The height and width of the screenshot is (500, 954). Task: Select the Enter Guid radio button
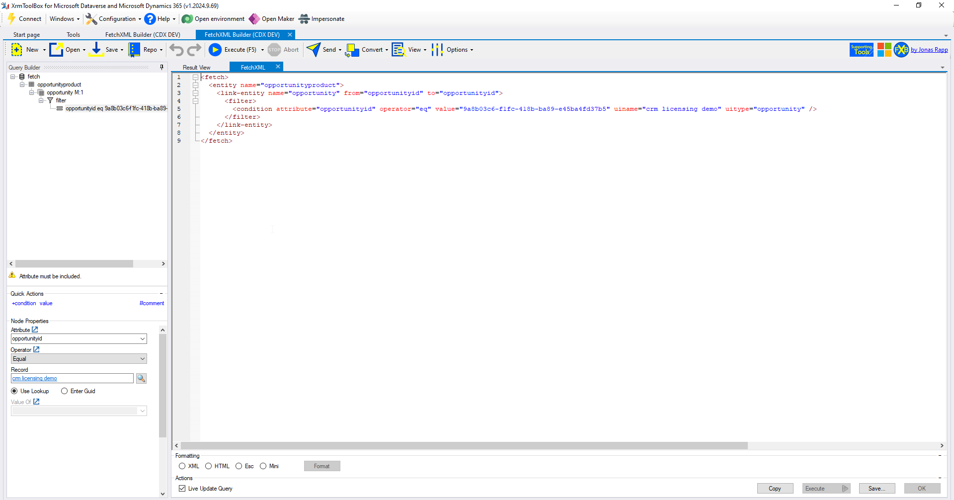(x=65, y=391)
